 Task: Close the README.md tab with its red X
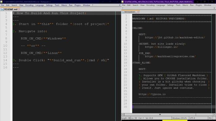pos(19,9)
